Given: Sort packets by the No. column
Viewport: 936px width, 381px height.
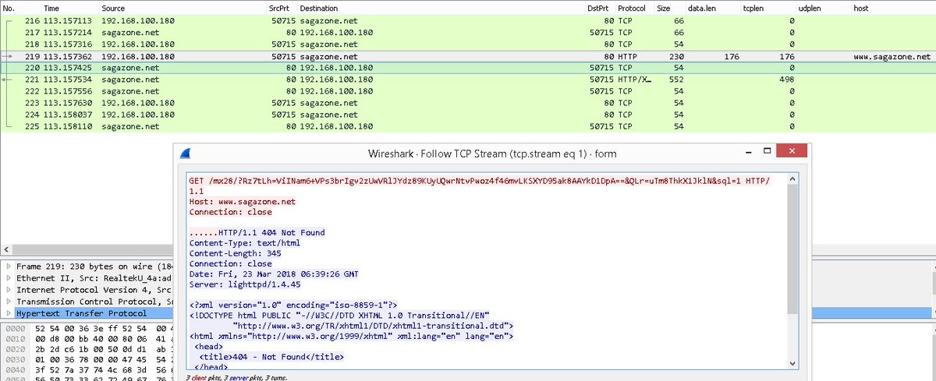Looking at the screenshot, I should (21, 7).
